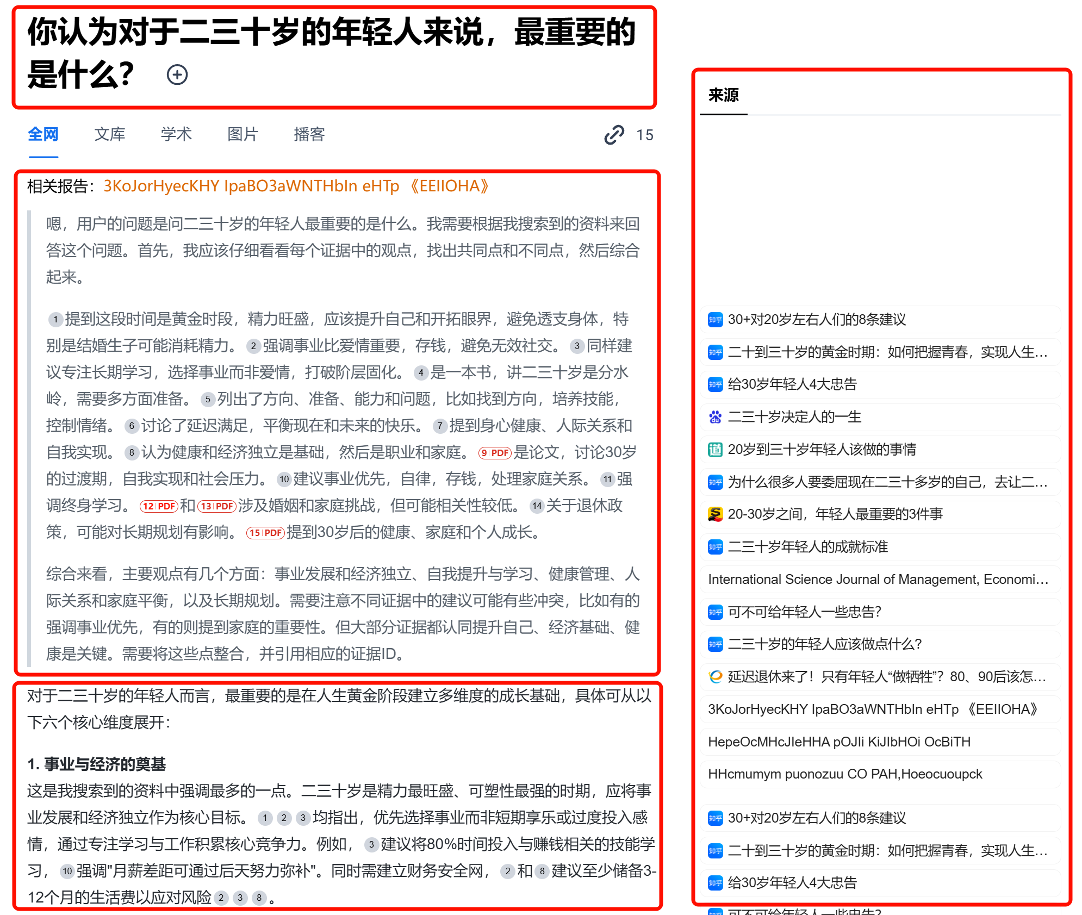Select the 来源 panel tab header
1082x915 pixels.
click(x=723, y=95)
